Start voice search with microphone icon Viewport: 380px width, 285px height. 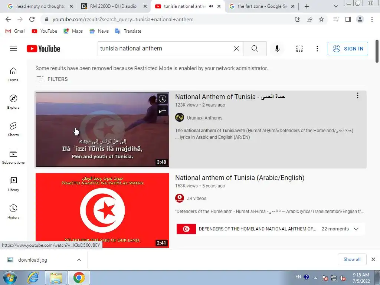(277, 49)
